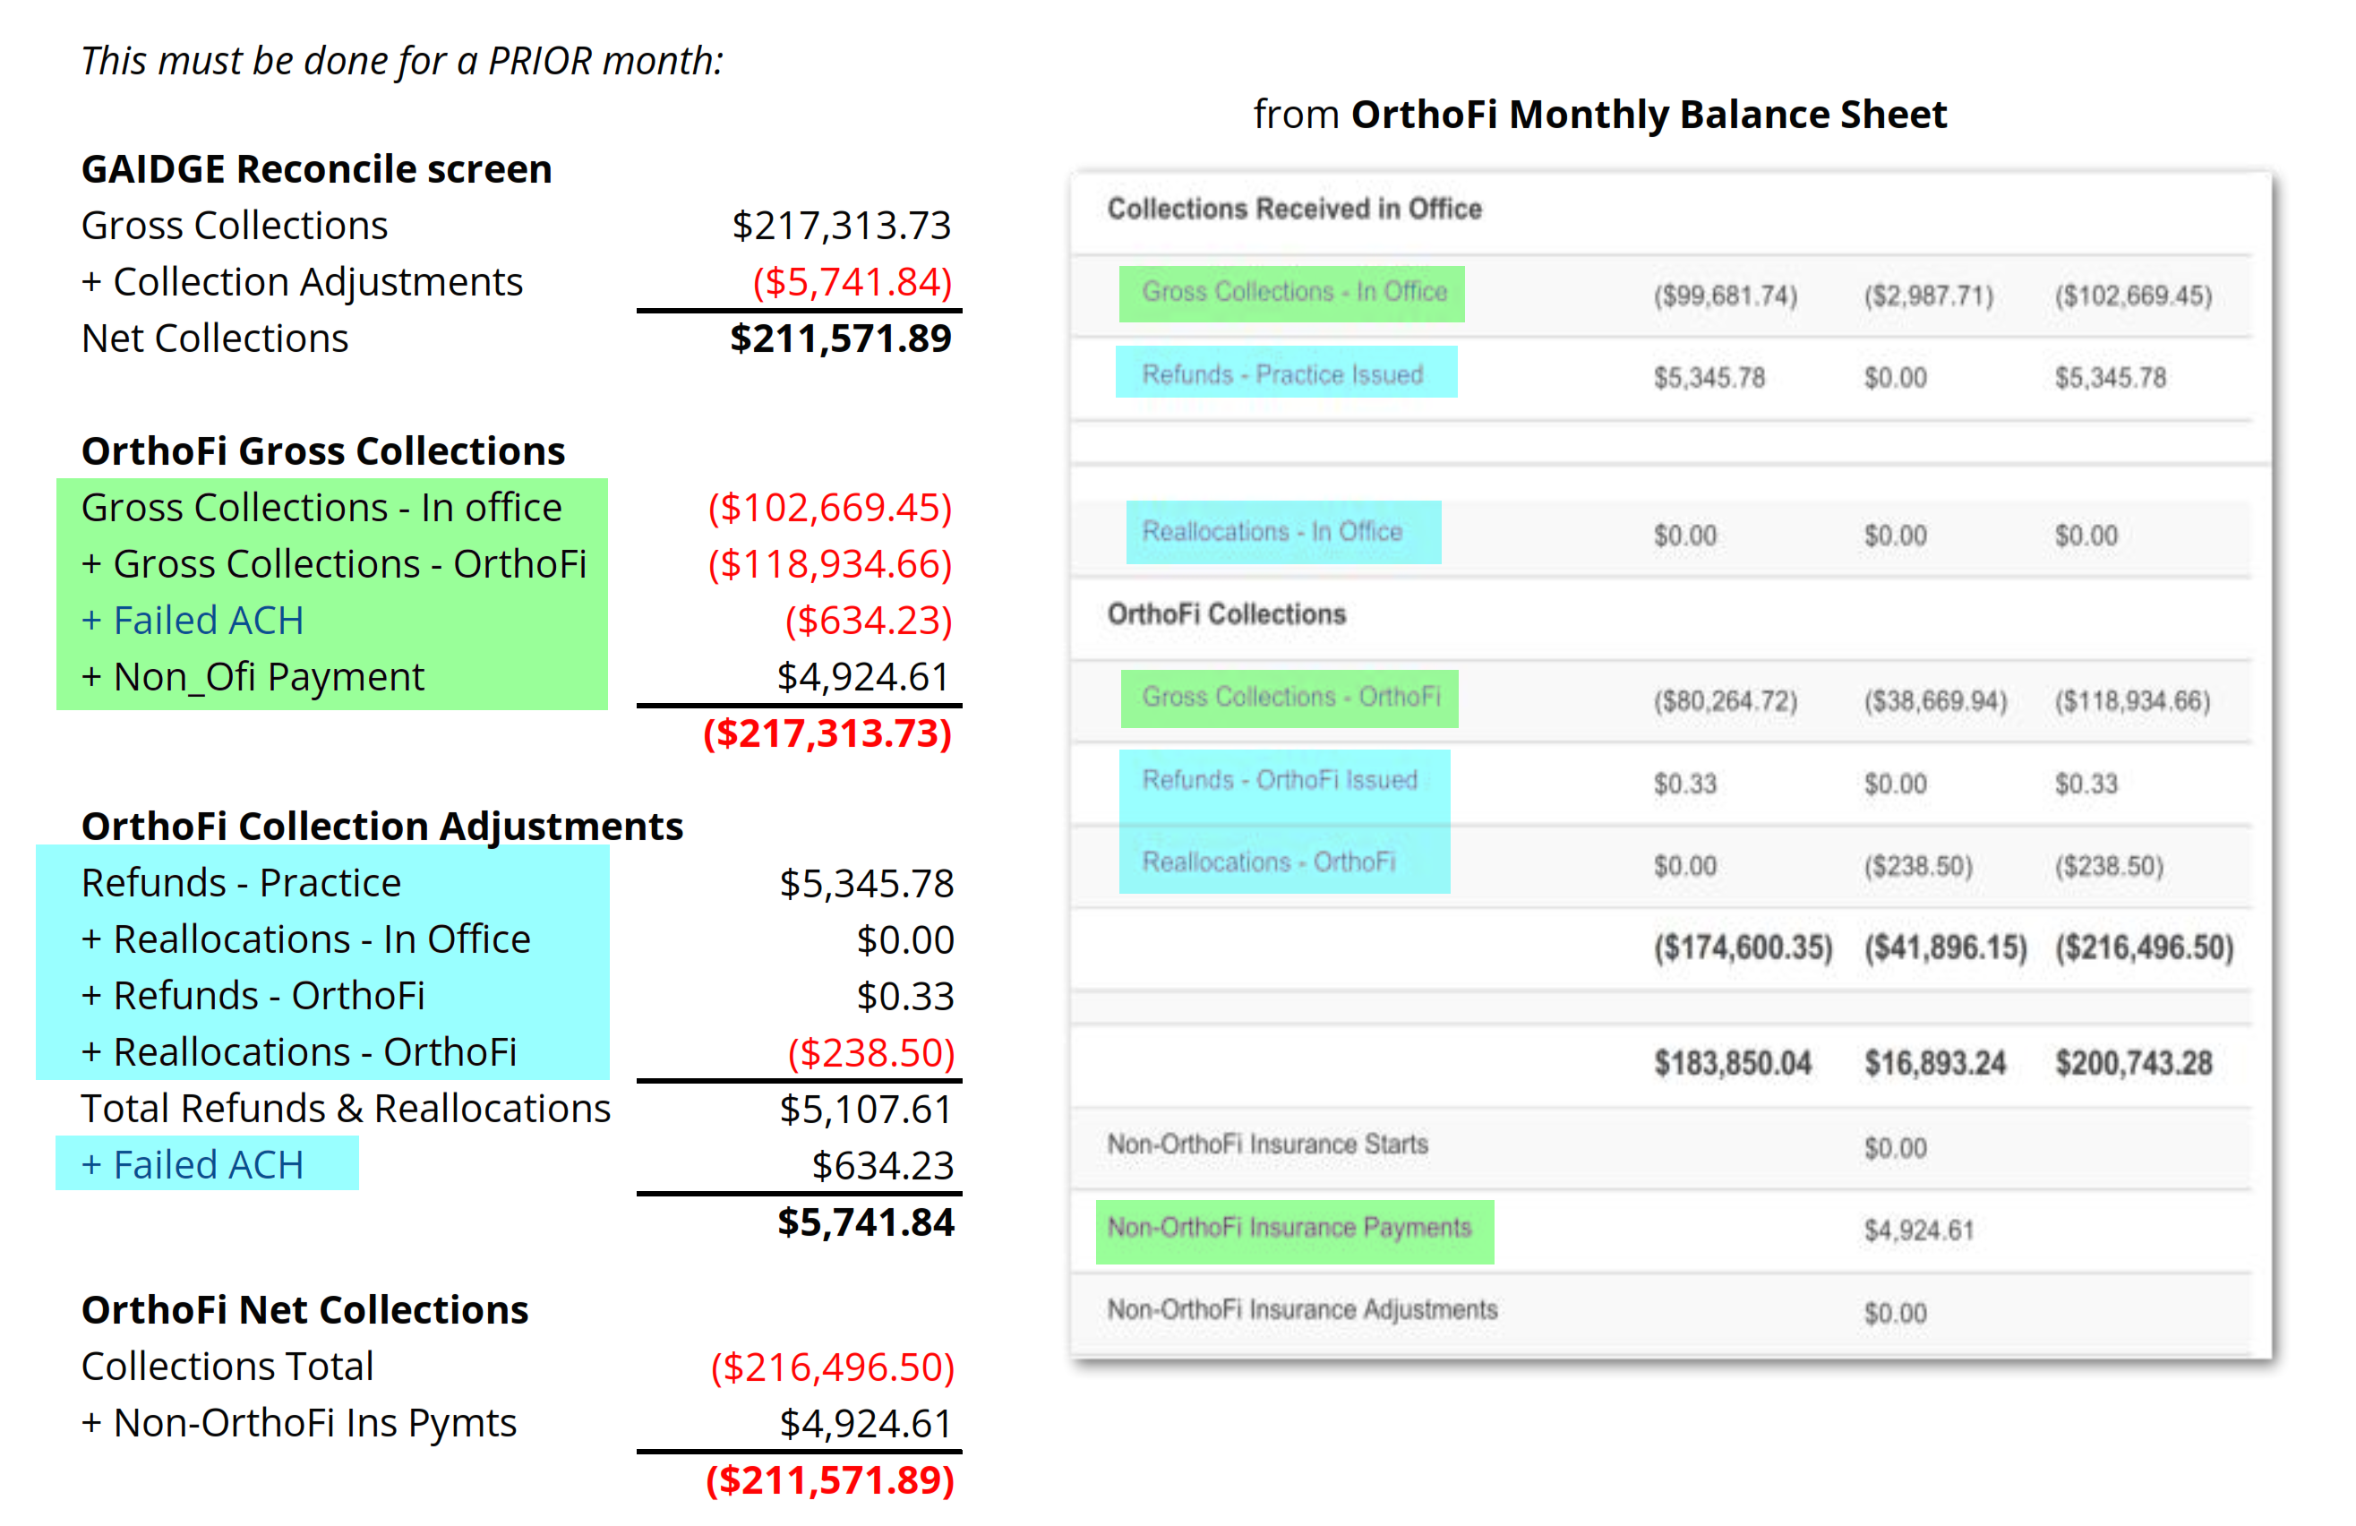2356x1526 pixels.
Task: Click Total Refunds & Reallocations line
Action: pos(346,1109)
